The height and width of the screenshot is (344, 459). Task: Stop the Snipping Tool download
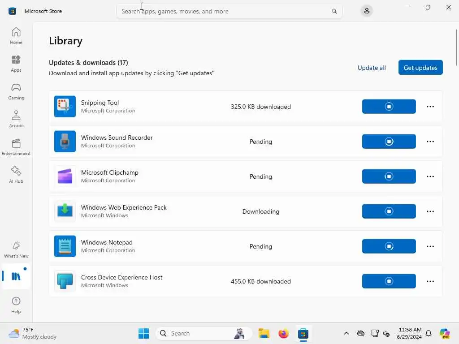pyautogui.click(x=389, y=107)
